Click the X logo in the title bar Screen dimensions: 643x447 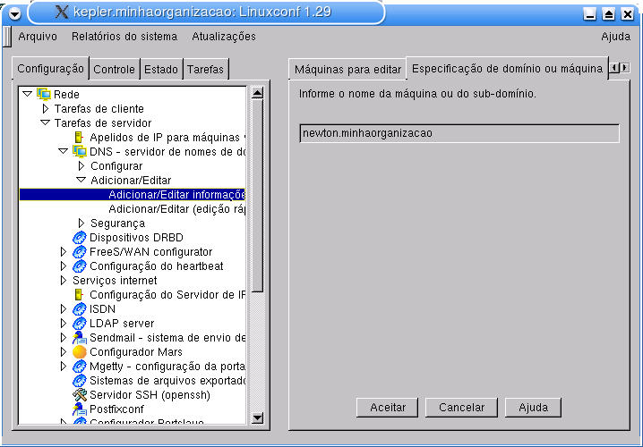[62, 12]
